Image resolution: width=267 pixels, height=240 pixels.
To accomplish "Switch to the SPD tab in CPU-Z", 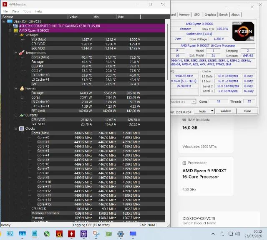I will click(197, 15).
